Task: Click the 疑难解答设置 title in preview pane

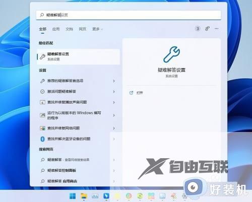Action: (x=171, y=70)
